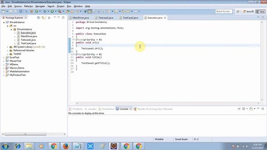267x150 pixels.
Task: Close the Execution.java editor tab
Action: pyautogui.click(x=165, y=17)
